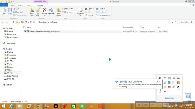Create a New folder

(59, 12)
